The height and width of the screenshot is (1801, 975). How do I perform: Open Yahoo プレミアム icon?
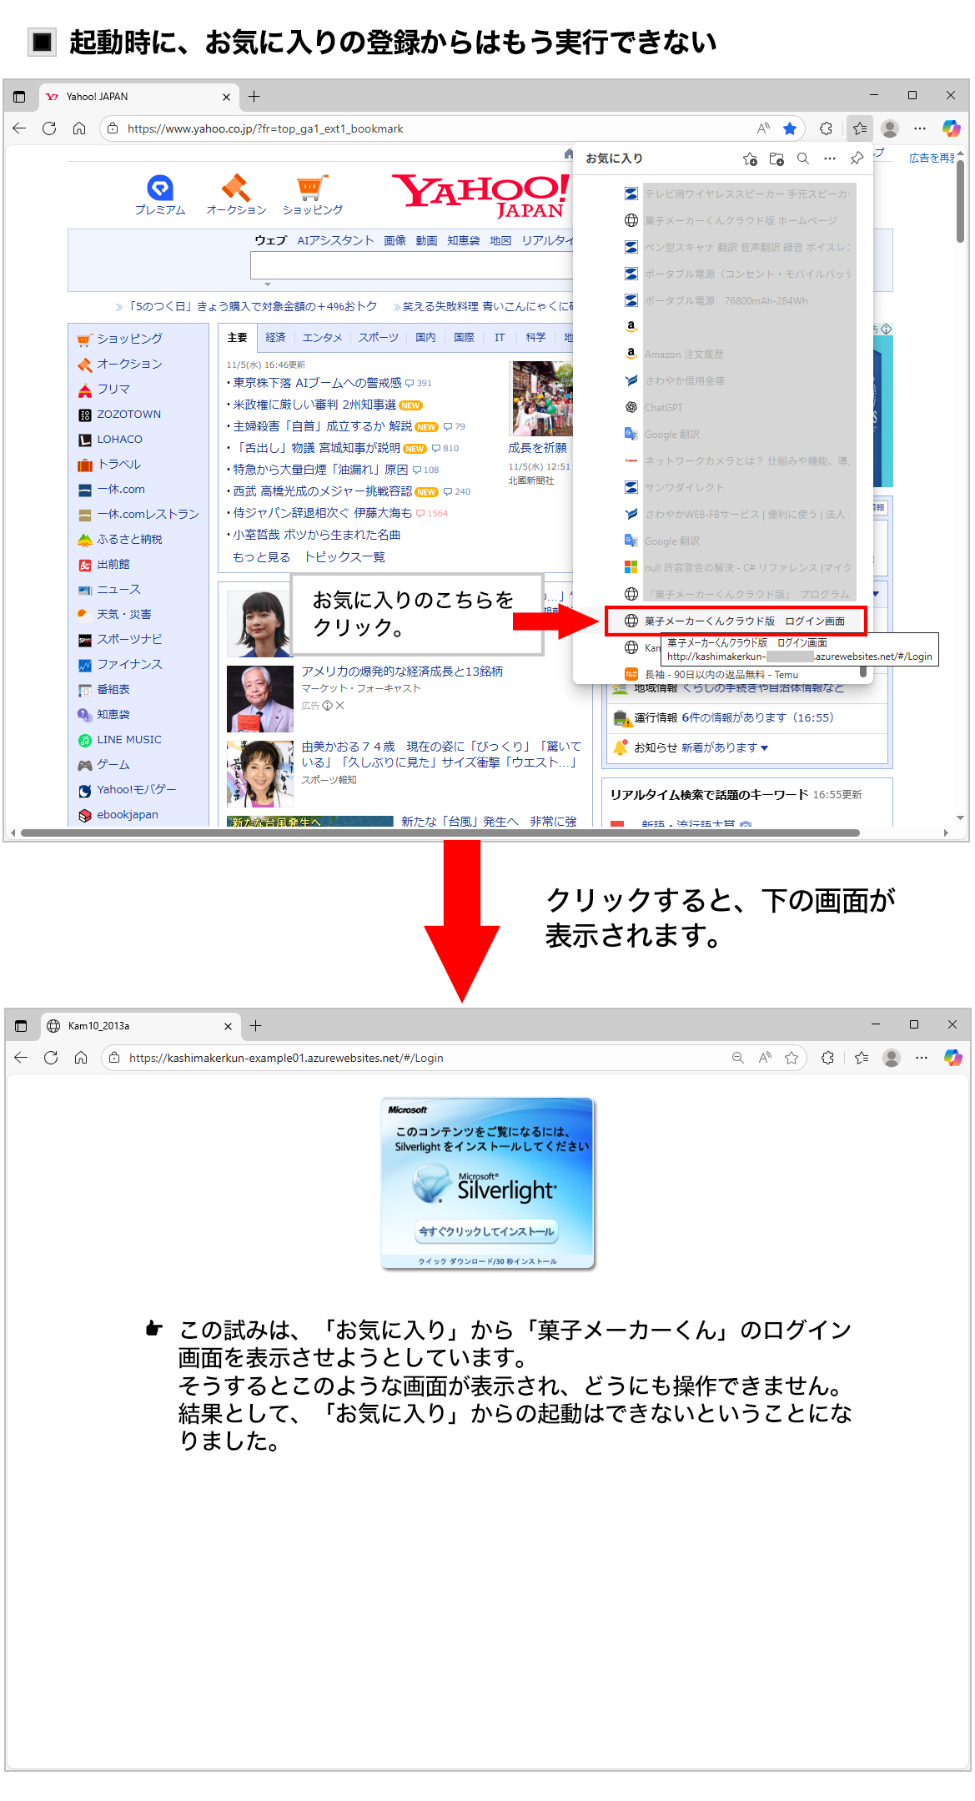160,189
